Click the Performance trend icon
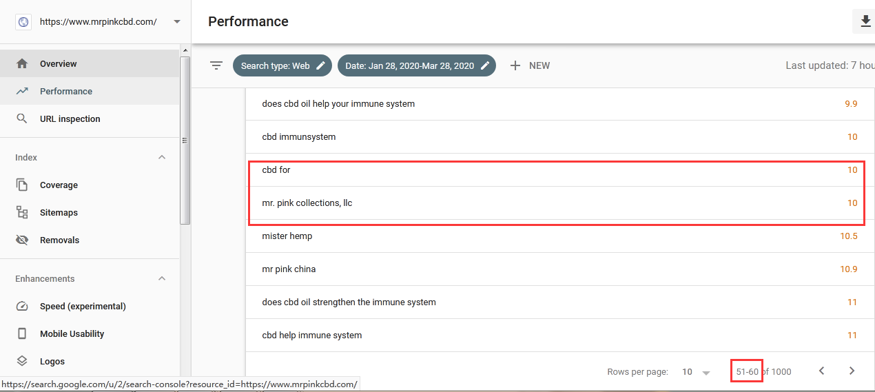875x392 pixels. [22, 91]
